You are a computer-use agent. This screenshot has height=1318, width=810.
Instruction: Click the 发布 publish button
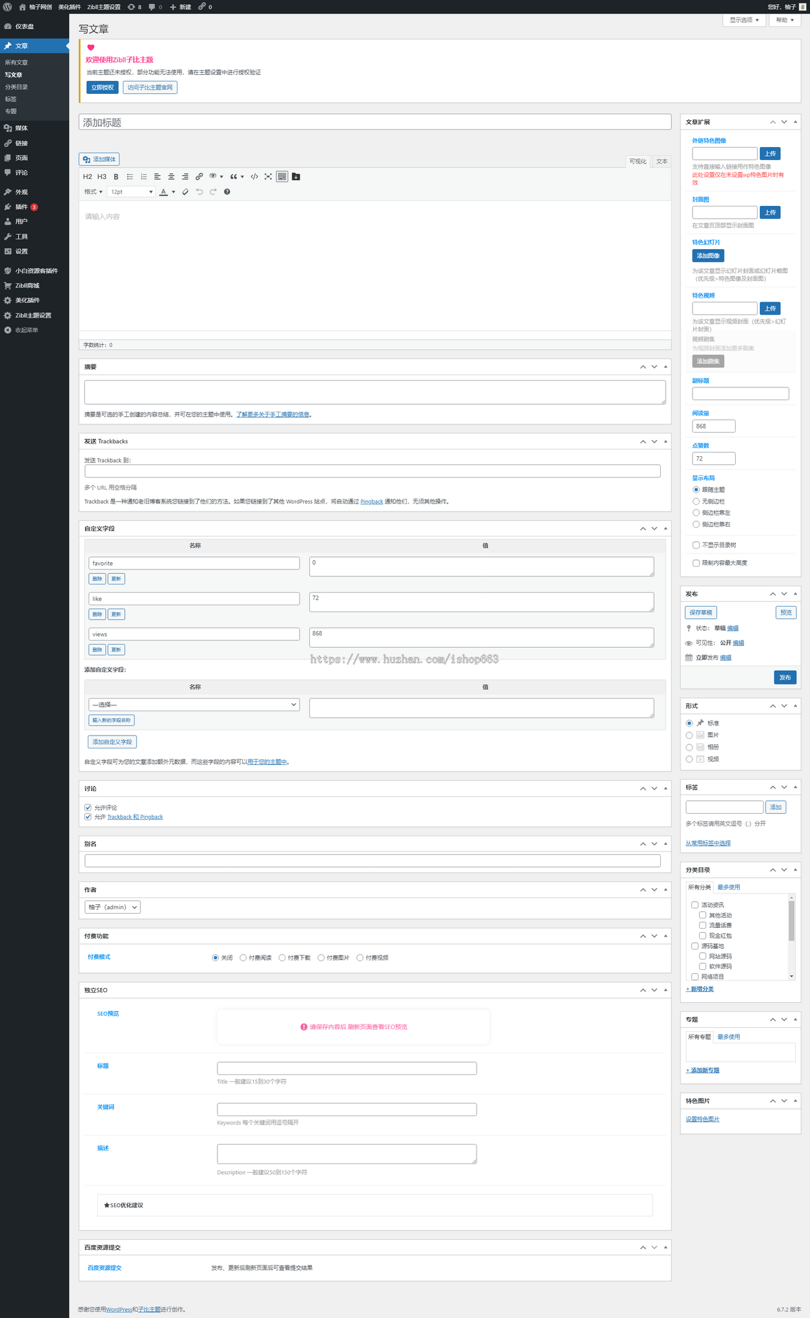(x=785, y=678)
